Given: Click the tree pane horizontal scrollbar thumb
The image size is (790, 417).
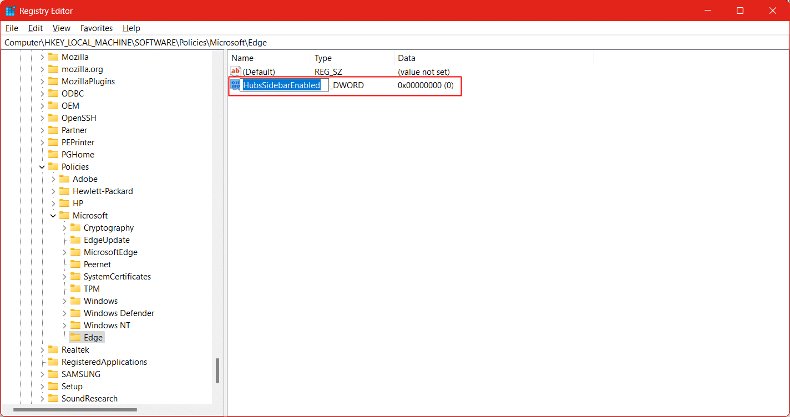Looking at the screenshot, I should 75,410.
